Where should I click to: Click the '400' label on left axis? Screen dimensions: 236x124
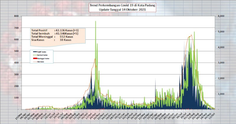click(x=17, y=63)
